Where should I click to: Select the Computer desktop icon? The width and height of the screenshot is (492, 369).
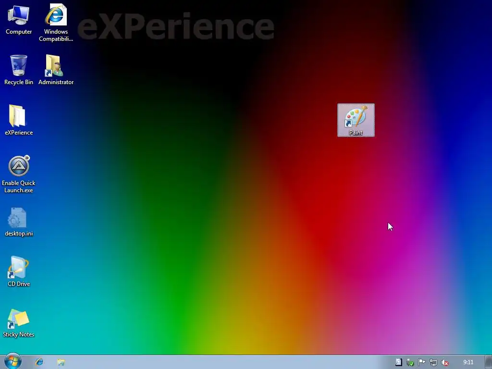tap(19, 19)
